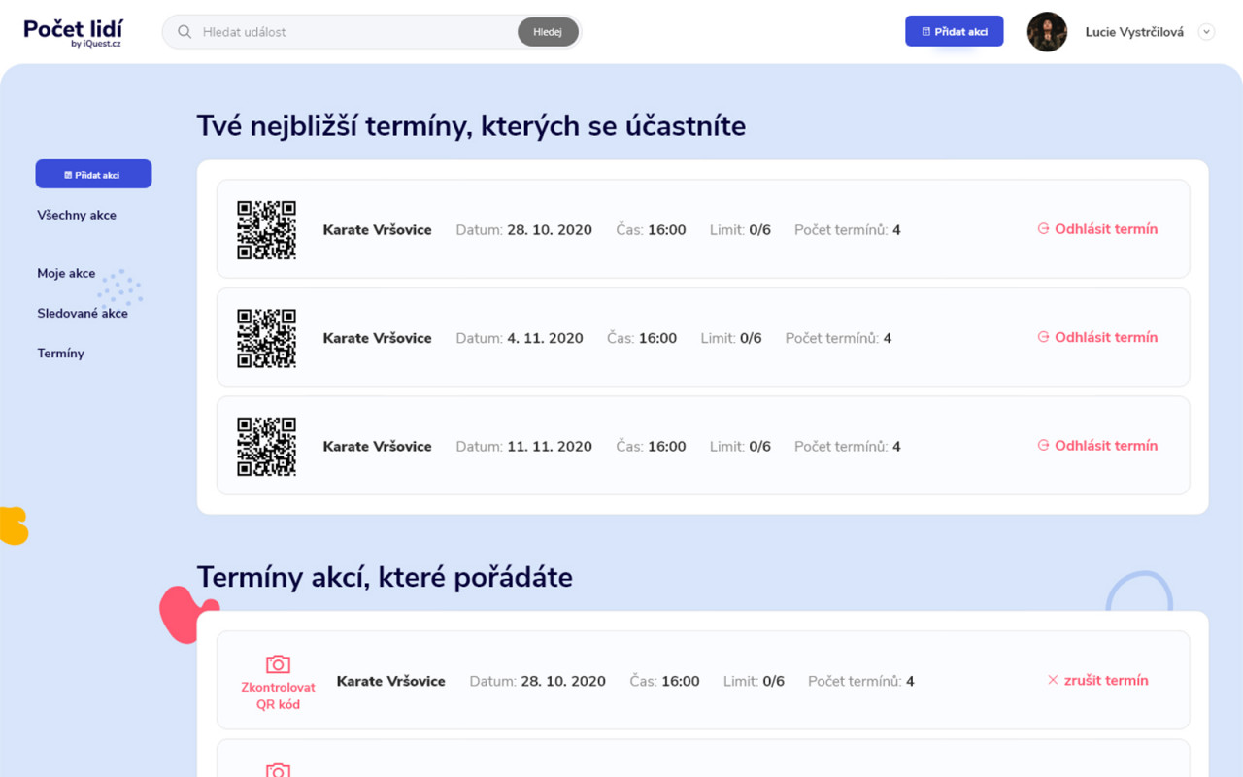Image resolution: width=1243 pixels, height=777 pixels.
Task: Click the Hledej search button
Action: click(x=548, y=32)
